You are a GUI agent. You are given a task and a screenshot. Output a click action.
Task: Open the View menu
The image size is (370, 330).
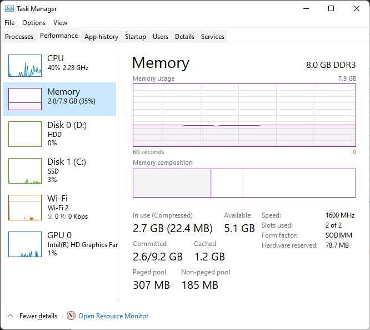click(x=60, y=23)
